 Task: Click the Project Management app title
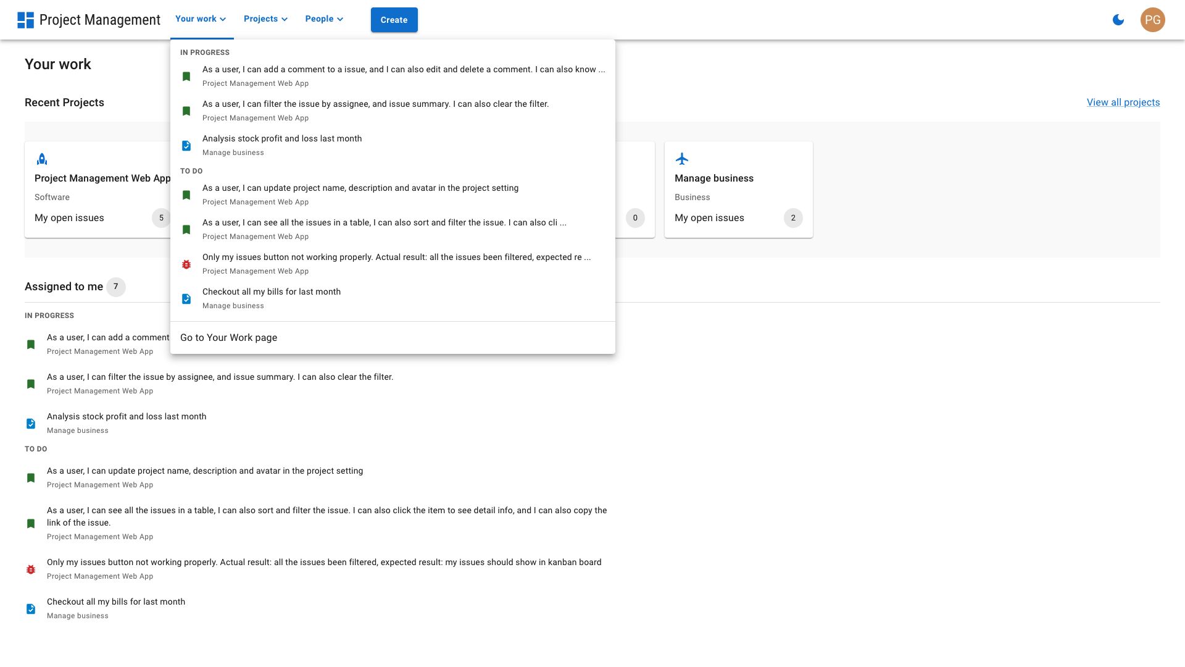[x=100, y=20]
